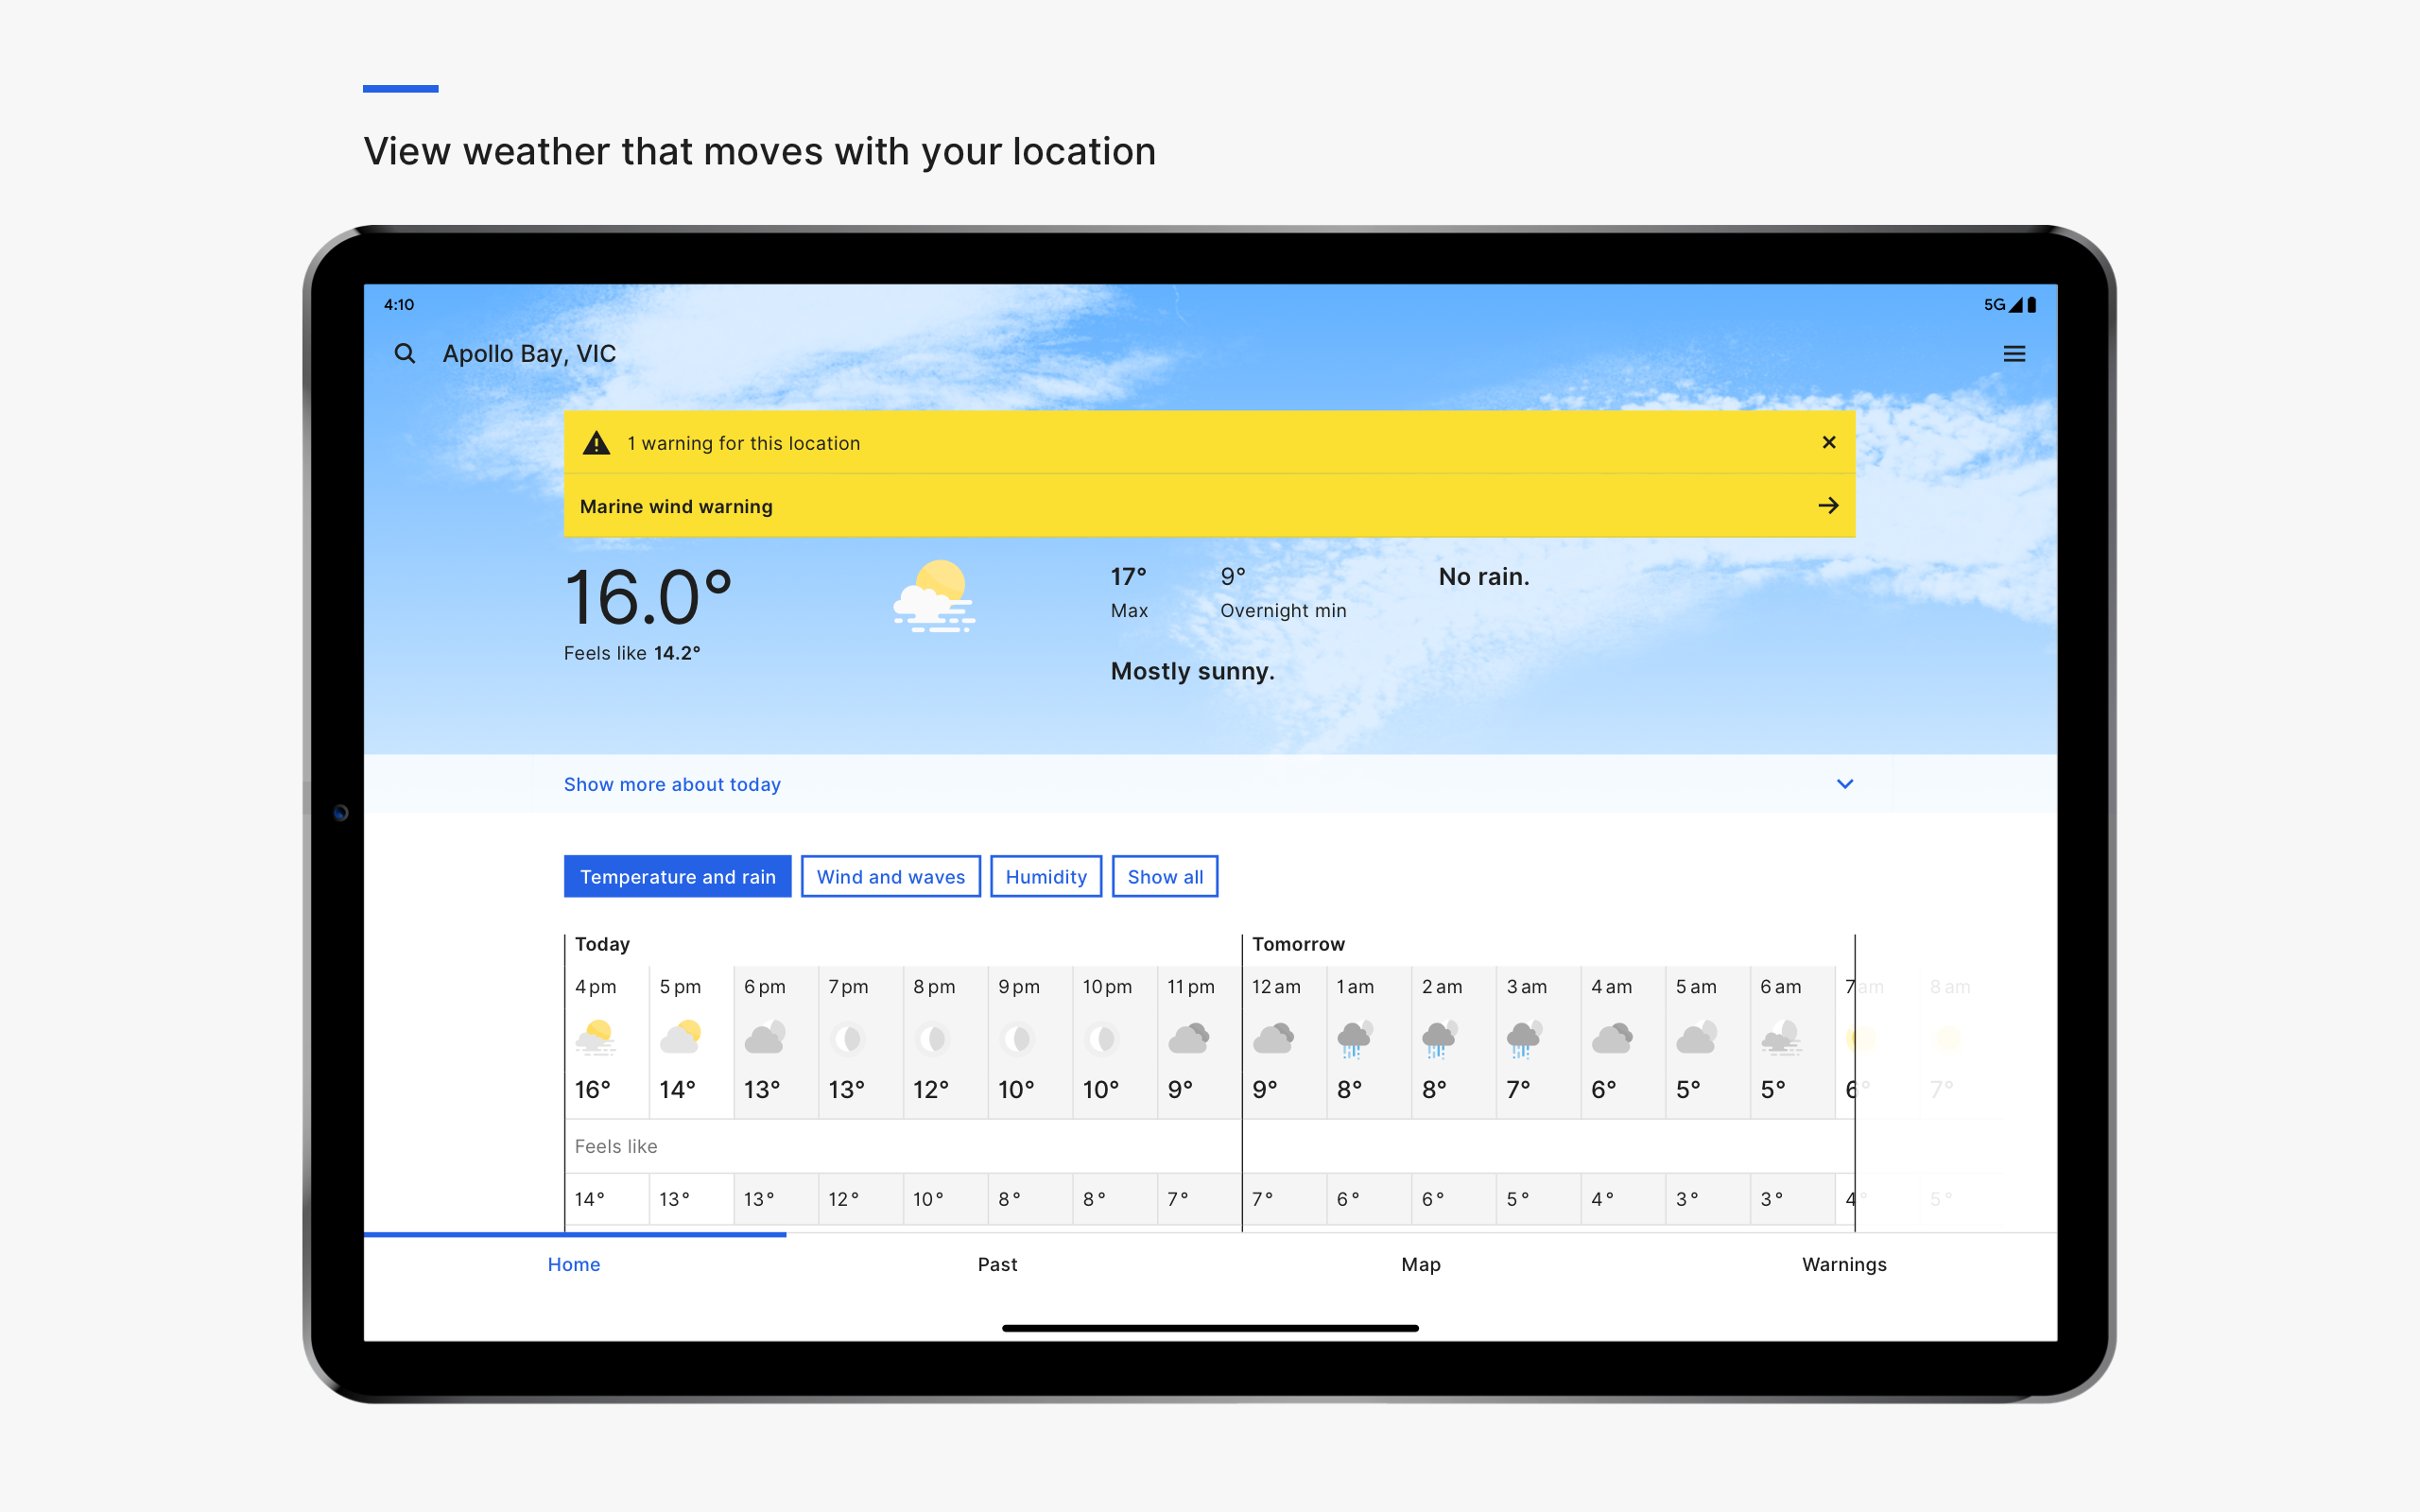Toggle the Humidity filter
Viewport: 2420px width, 1512px height.
point(1045,877)
